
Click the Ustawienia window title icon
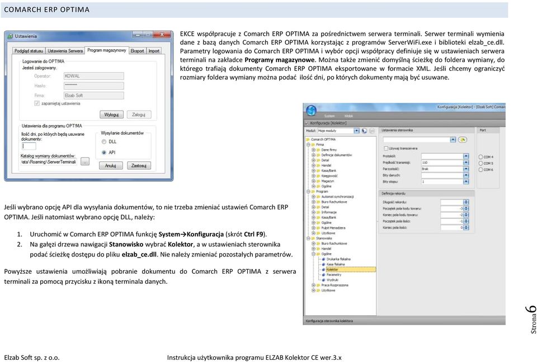(x=10, y=36)
